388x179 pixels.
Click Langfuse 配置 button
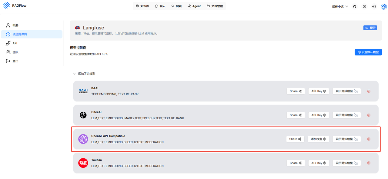pyautogui.click(x=370, y=28)
